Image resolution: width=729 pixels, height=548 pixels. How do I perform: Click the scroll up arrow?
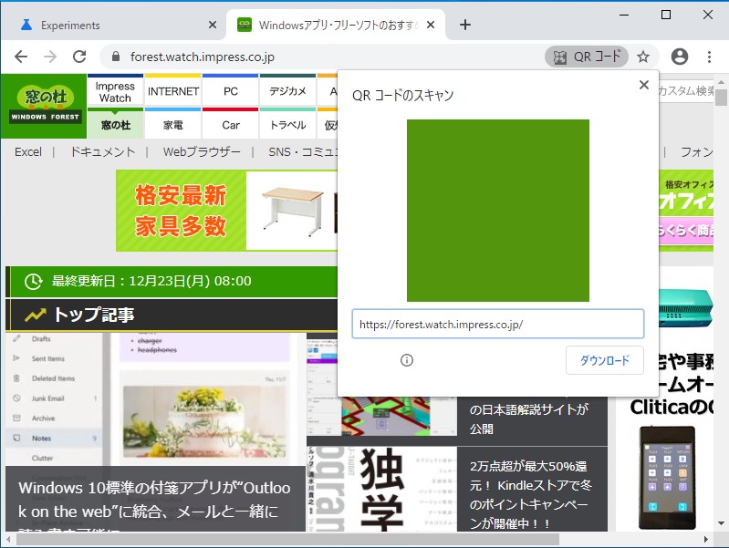coord(721,82)
